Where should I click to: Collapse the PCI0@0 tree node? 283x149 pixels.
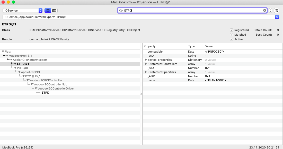[x=15, y=68]
